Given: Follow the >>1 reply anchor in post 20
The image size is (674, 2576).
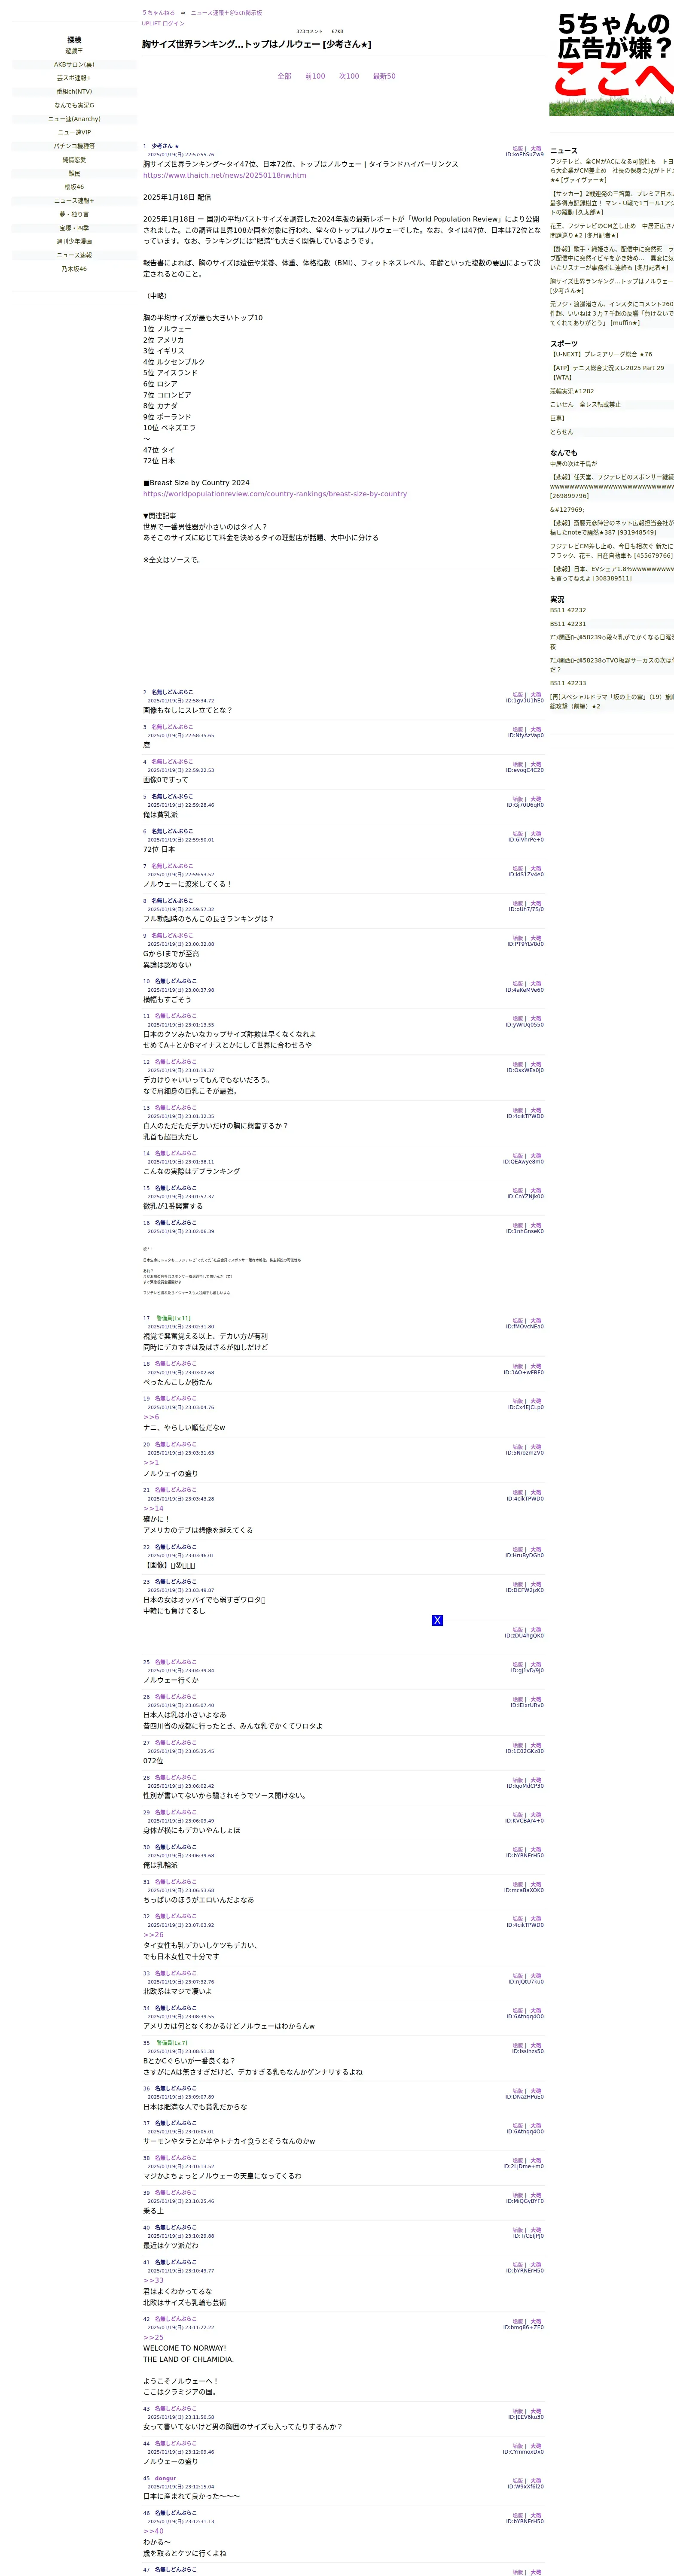Looking at the screenshot, I should (x=151, y=1463).
